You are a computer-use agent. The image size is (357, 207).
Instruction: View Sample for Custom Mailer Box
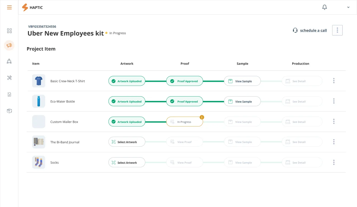(x=242, y=122)
